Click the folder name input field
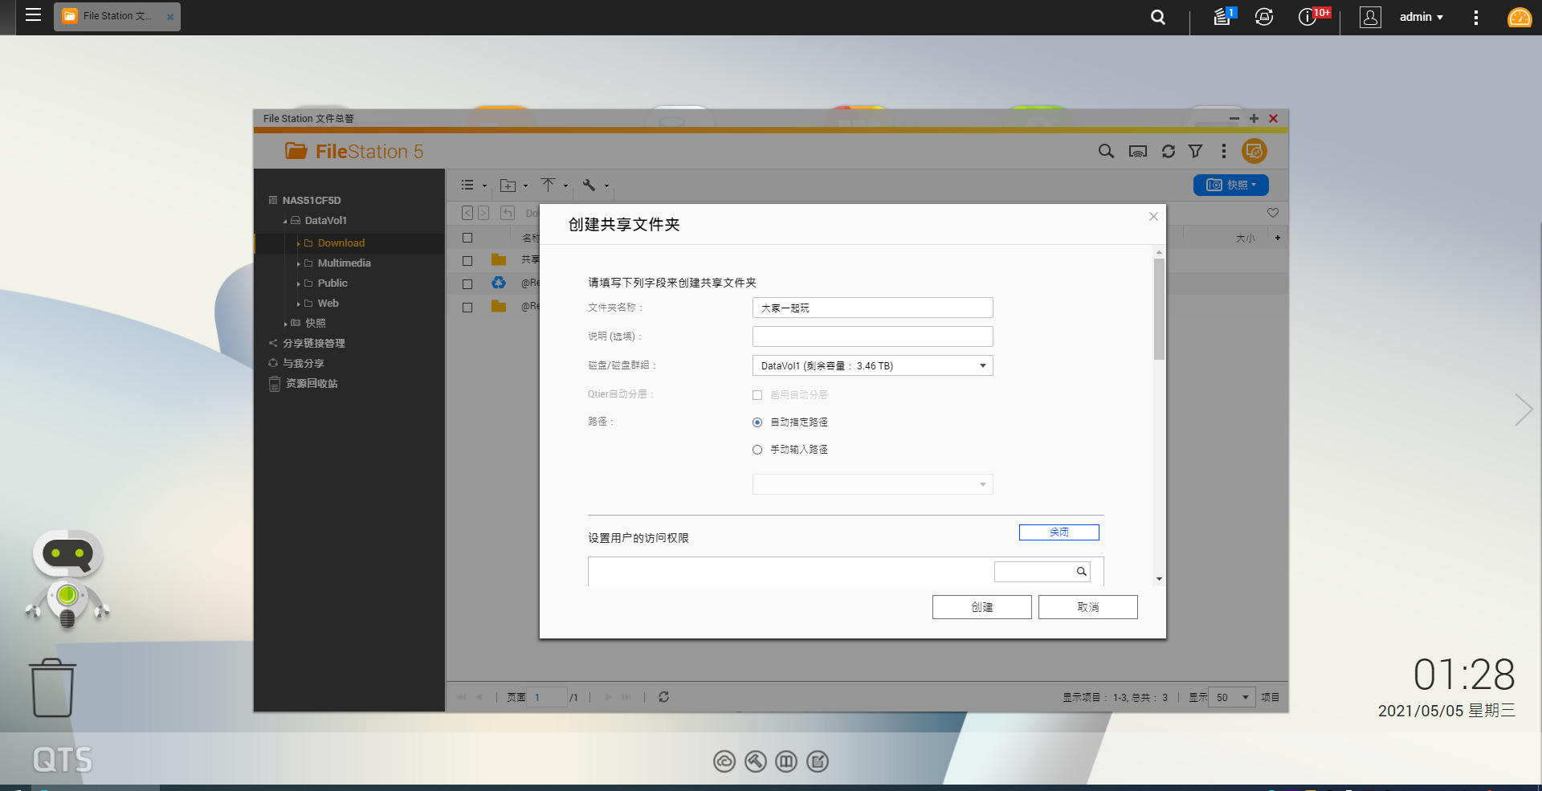Image resolution: width=1542 pixels, height=791 pixels. (872, 308)
